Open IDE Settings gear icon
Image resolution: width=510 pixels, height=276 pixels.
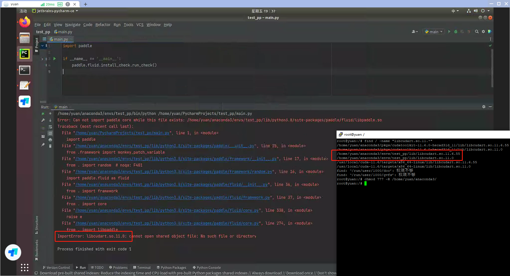pyautogui.click(x=483, y=32)
